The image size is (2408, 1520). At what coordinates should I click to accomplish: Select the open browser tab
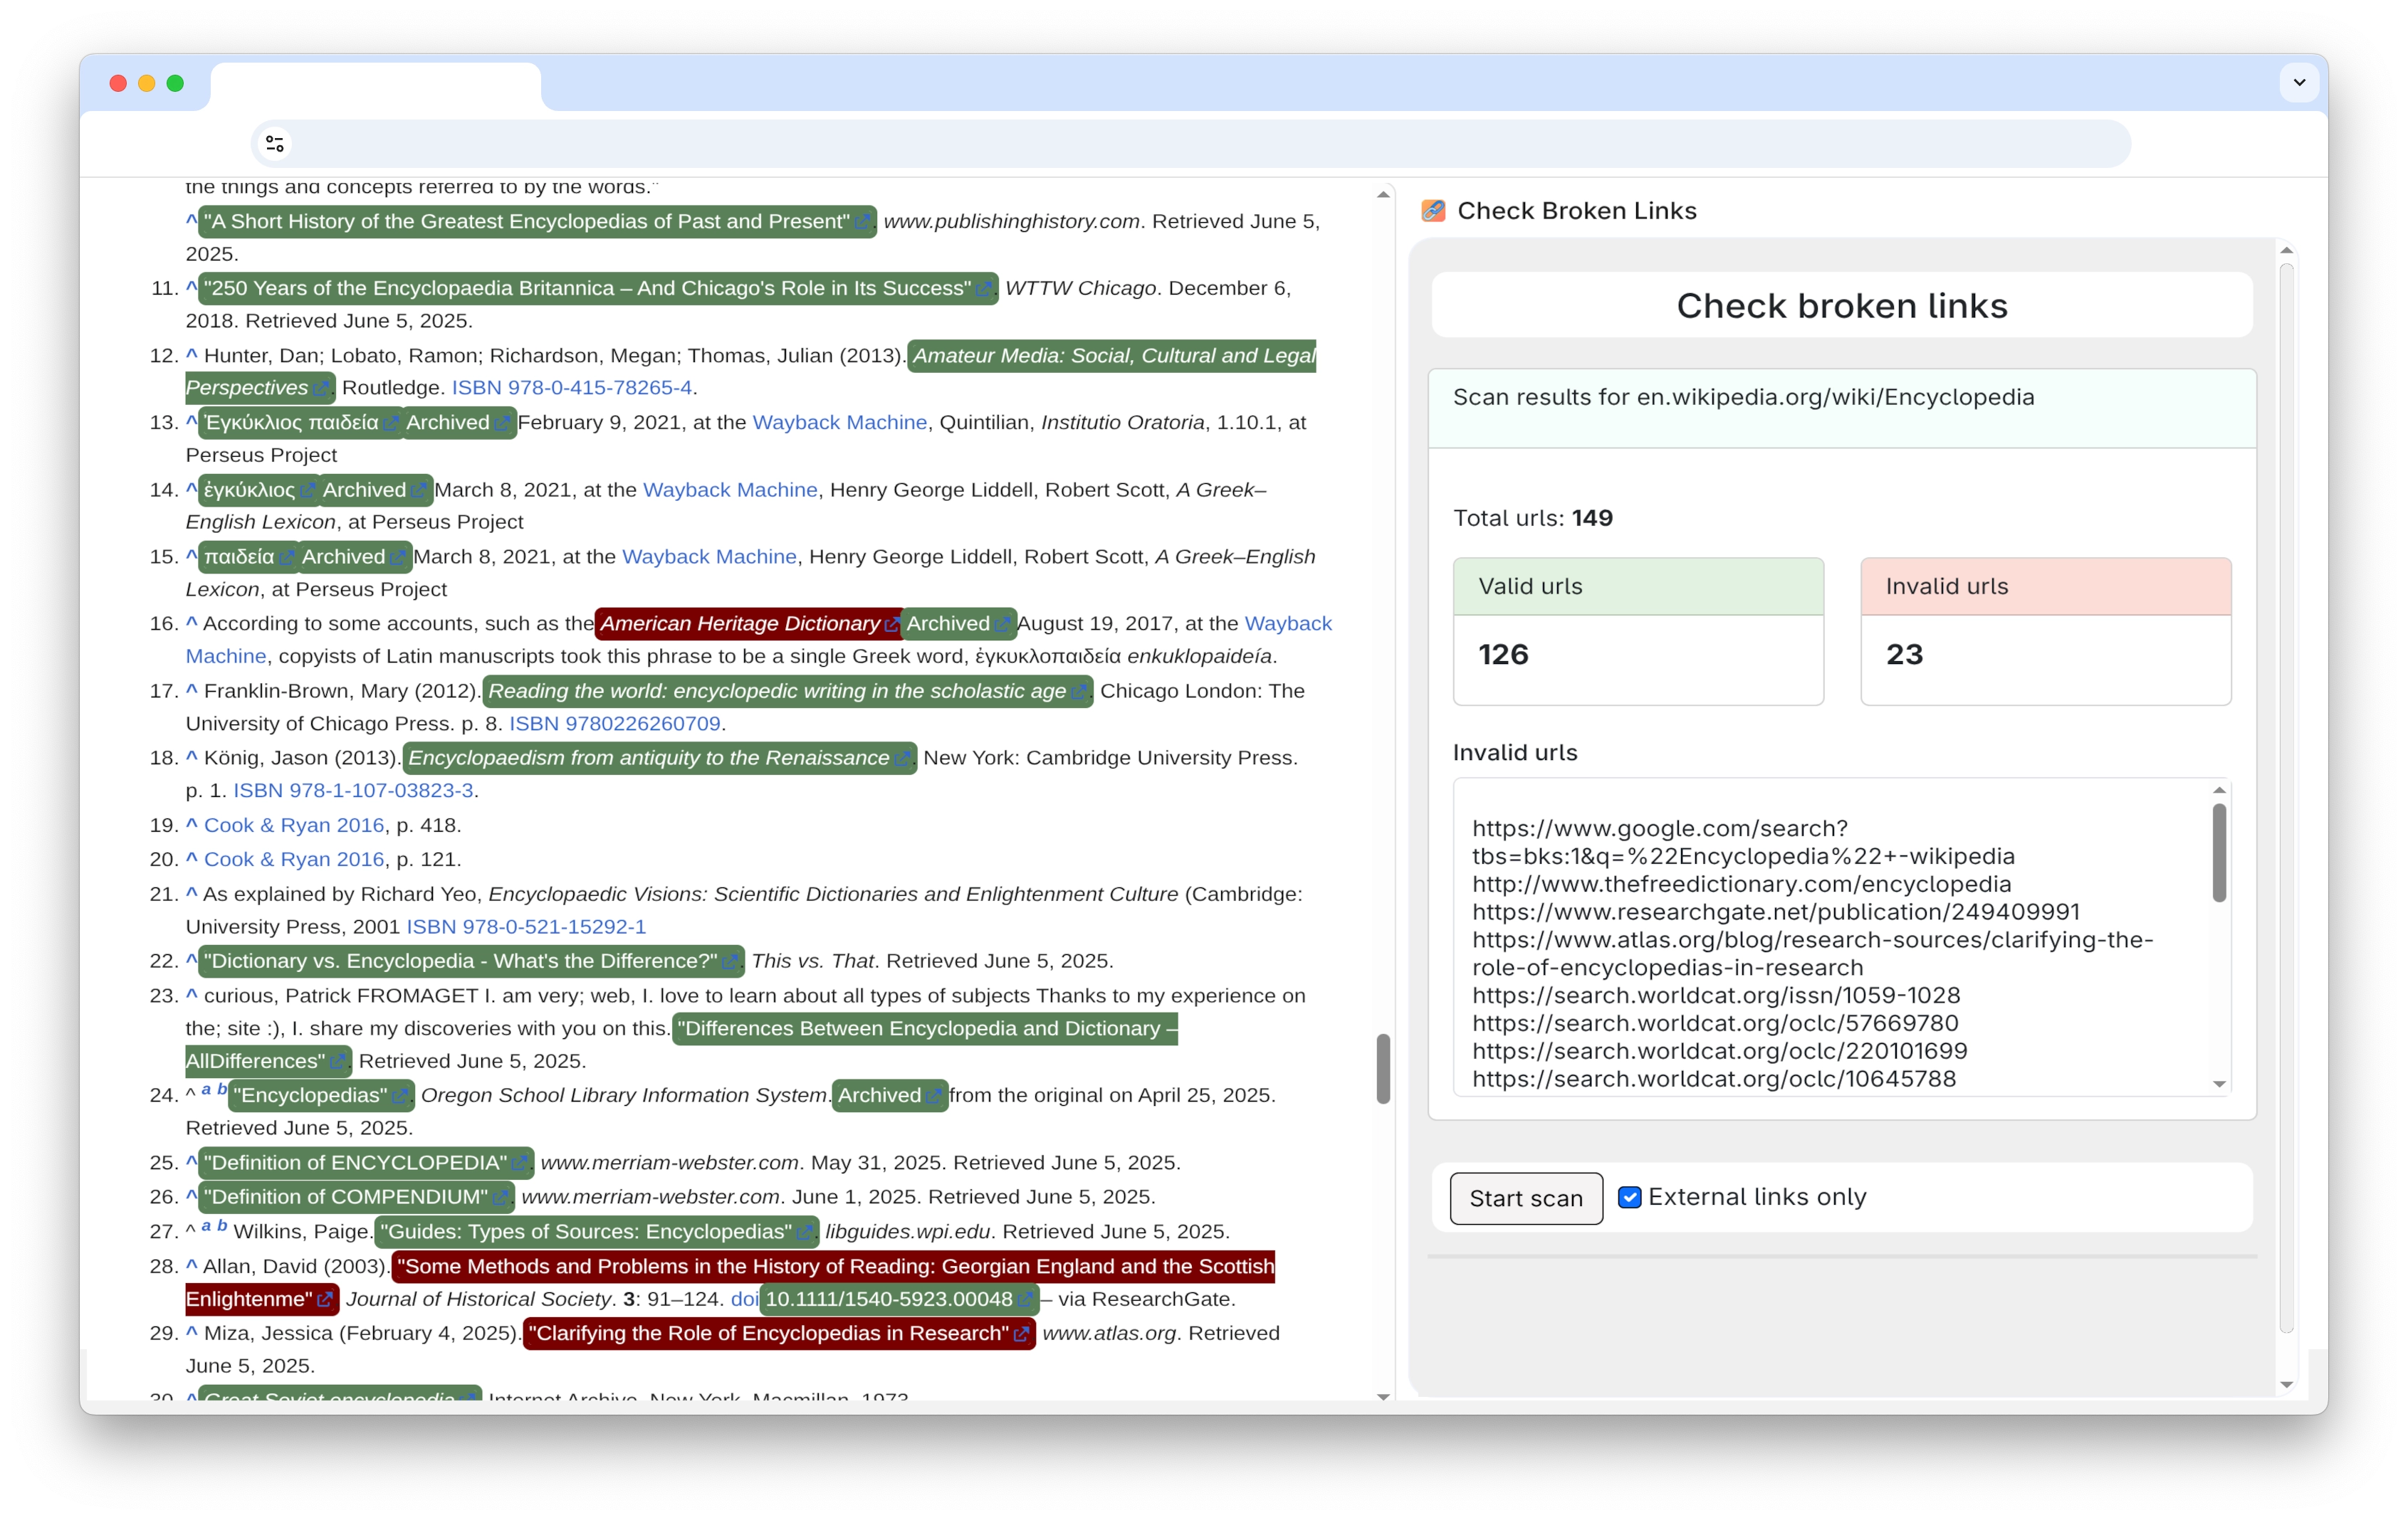pyautogui.click(x=375, y=86)
